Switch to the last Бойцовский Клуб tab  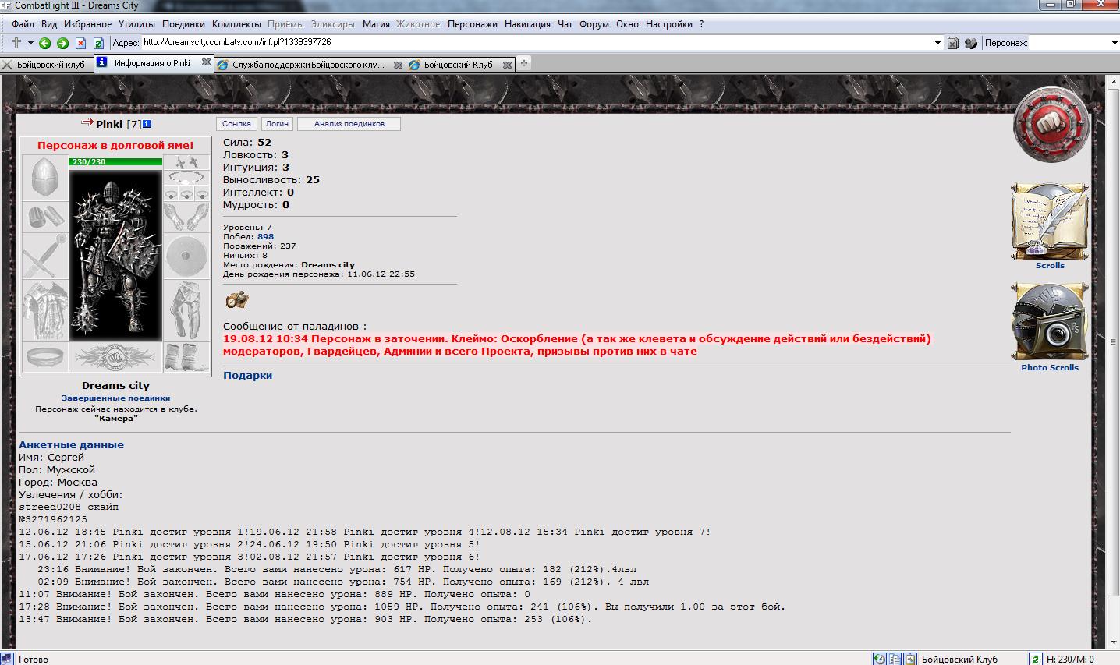tap(460, 65)
